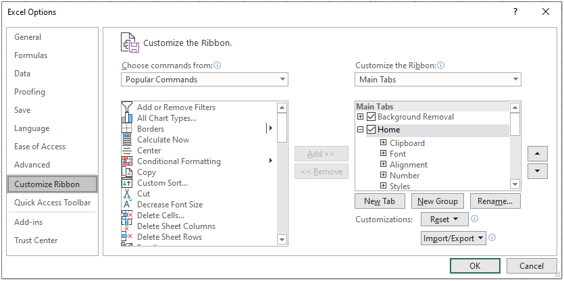
Task: Click the Calculate Now calculator icon
Action: (x=127, y=140)
